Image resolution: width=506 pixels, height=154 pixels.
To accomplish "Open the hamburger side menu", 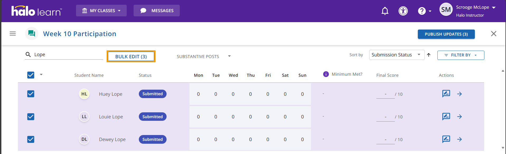I will [x=13, y=34].
